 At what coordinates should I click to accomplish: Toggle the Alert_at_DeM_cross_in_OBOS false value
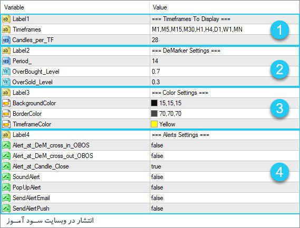[x=157, y=145]
